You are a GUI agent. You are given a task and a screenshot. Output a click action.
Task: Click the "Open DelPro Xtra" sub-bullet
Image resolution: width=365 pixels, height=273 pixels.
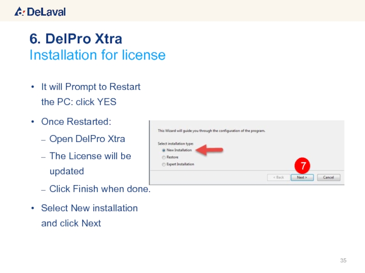[87, 139]
